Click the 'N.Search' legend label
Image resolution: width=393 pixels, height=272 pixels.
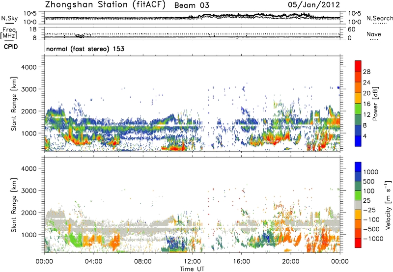click(380, 18)
